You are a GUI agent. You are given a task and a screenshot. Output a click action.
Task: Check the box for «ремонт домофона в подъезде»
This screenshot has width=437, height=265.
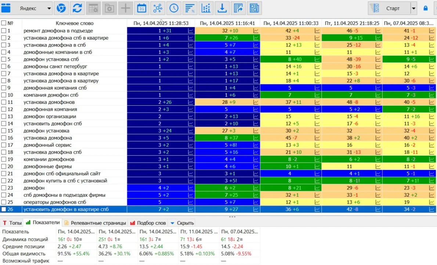[x=4, y=31]
